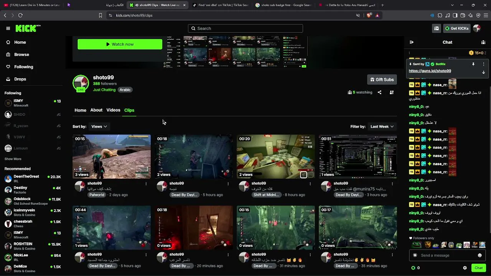Open the Kick sidebar hamburger menu

[x=8, y=28]
